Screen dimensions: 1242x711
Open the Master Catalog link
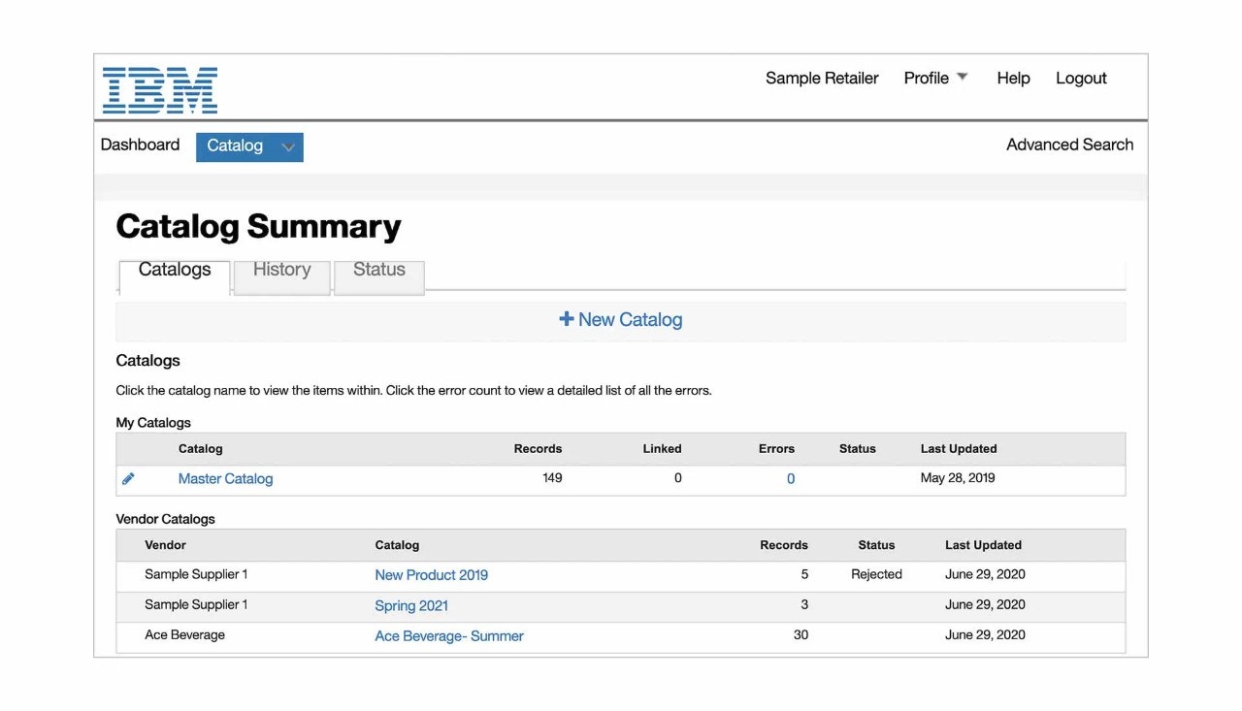click(225, 477)
